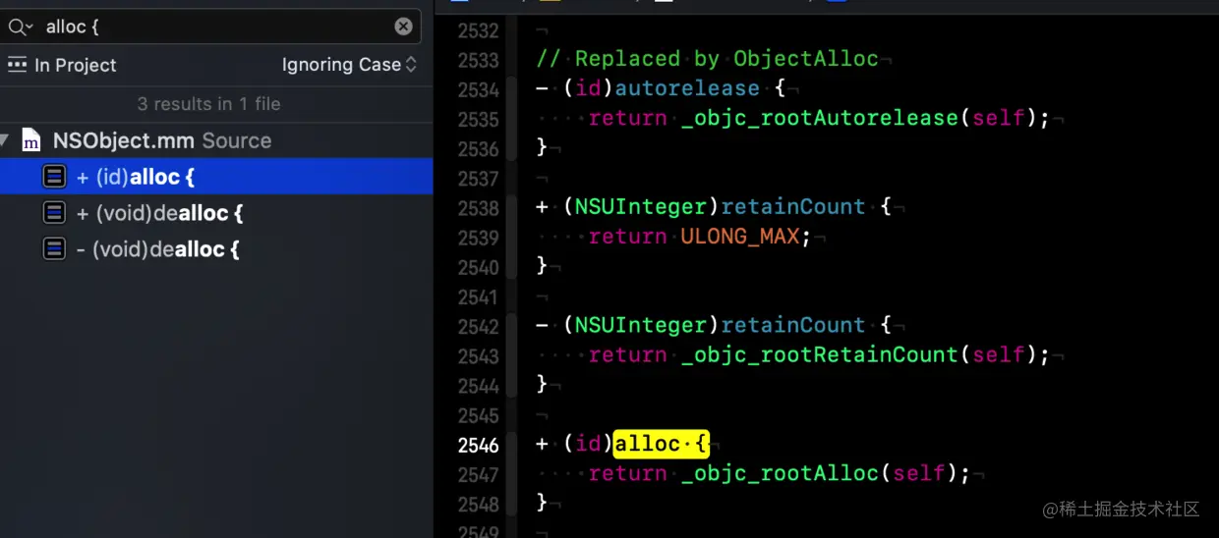Click the 'alloc {' search input field
The height and width of the screenshot is (538, 1219).
click(211, 27)
